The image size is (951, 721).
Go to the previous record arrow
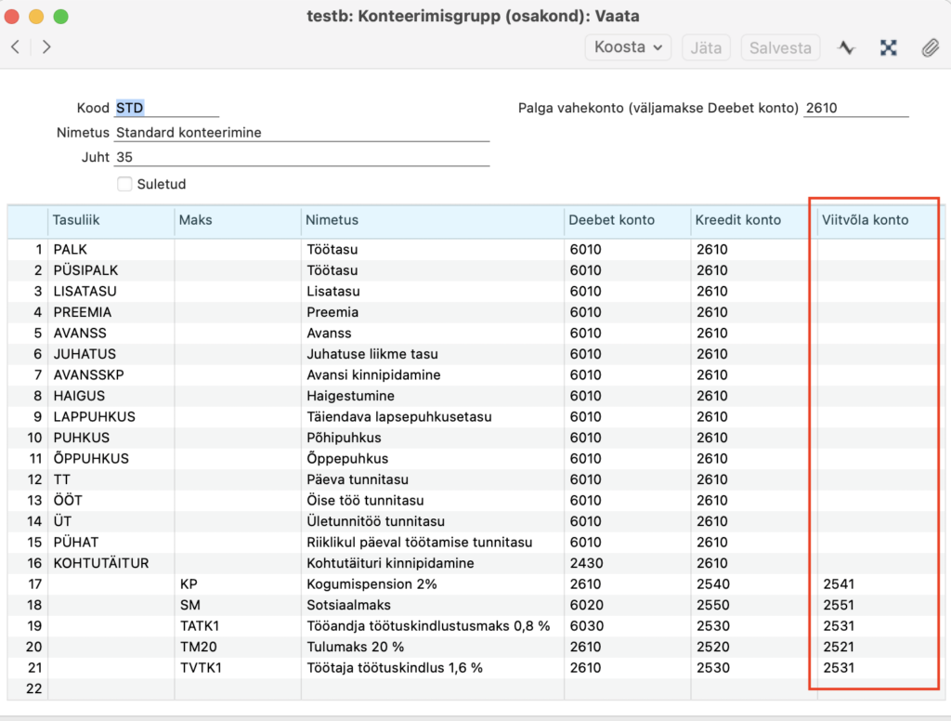pos(15,47)
